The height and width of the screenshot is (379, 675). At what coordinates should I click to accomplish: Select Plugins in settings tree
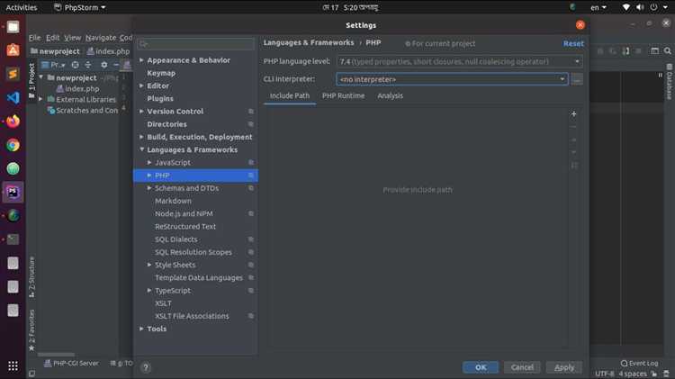pos(160,99)
